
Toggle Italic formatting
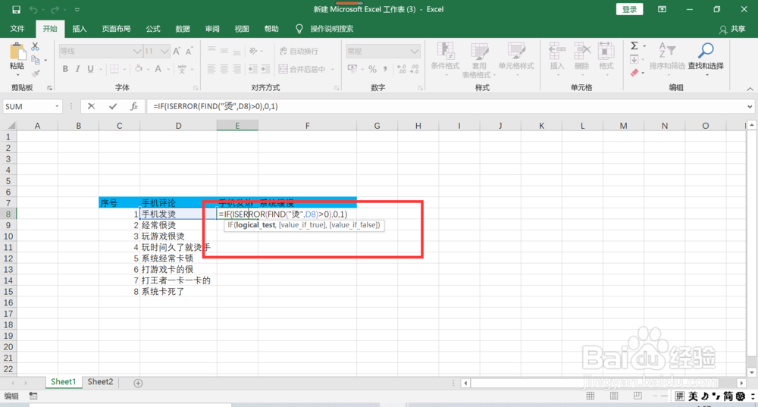click(78, 69)
